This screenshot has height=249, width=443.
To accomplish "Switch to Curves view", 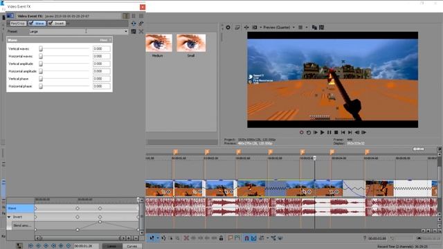I will [x=132, y=246].
